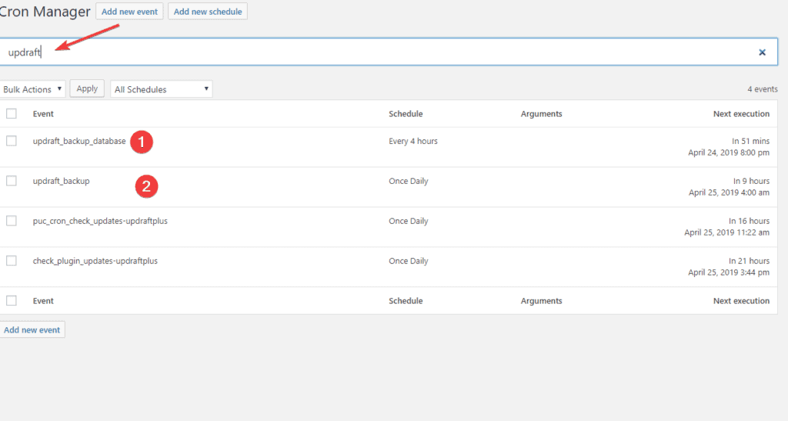Expand the All Schedules filter dropdown
788x421 pixels.
point(161,89)
